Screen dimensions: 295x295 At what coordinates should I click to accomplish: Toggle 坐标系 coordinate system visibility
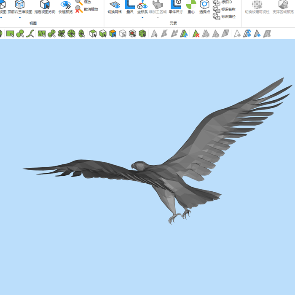(x=142, y=7)
